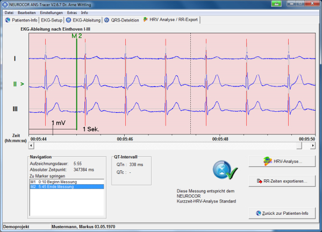This screenshot has height=232, width=322.
Task: Click the ECG timeline scrollbar thumb
Action: [299, 146]
